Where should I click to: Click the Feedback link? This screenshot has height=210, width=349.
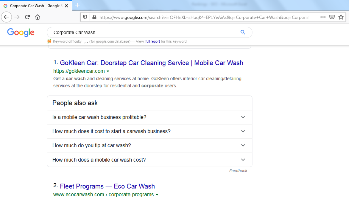(238, 171)
